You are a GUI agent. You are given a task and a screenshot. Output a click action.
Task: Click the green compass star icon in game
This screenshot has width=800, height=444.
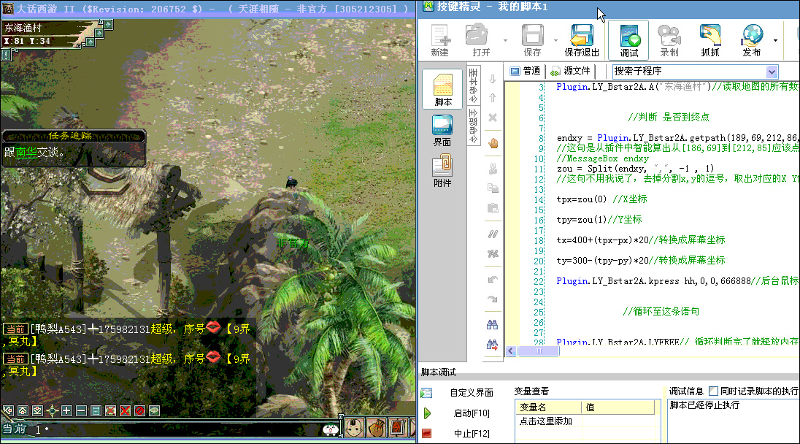click(52, 410)
